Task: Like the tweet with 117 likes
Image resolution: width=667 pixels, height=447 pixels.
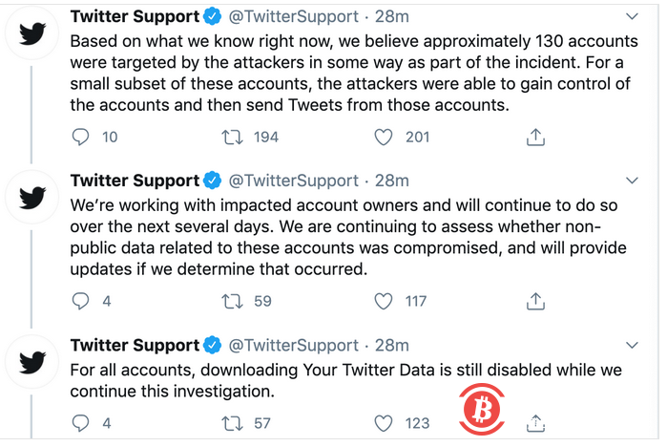Action: click(384, 301)
